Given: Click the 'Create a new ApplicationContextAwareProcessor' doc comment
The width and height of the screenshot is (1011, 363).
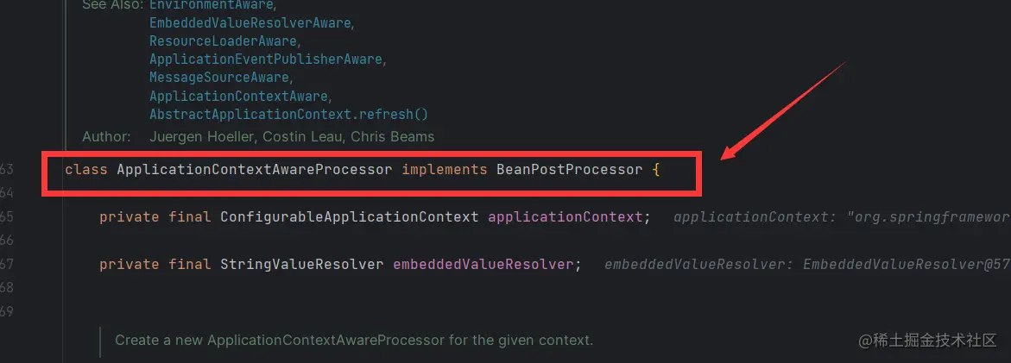Looking at the screenshot, I should (x=353, y=339).
